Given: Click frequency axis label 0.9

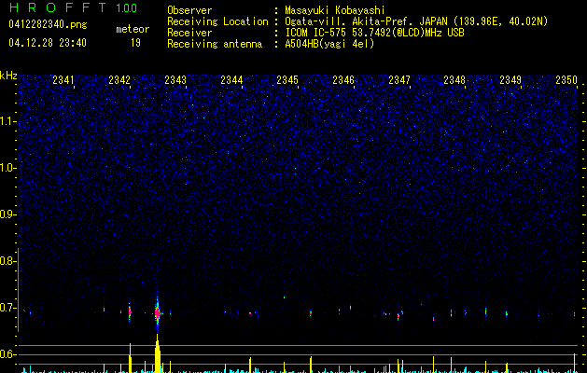Looking at the screenshot, I should (7, 214).
